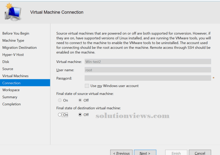Click the 'User name:' label

(x=65, y=70)
